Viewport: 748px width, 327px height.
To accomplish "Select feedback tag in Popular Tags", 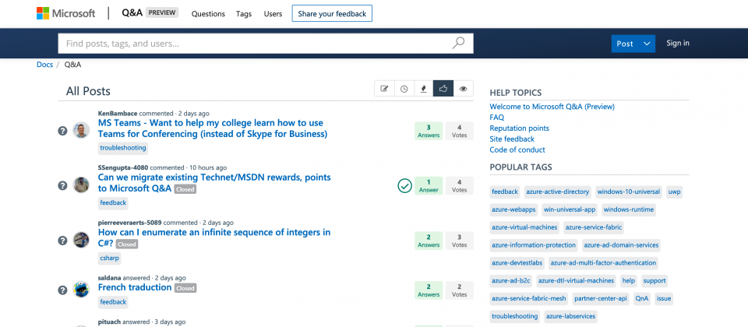I will [x=505, y=192].
